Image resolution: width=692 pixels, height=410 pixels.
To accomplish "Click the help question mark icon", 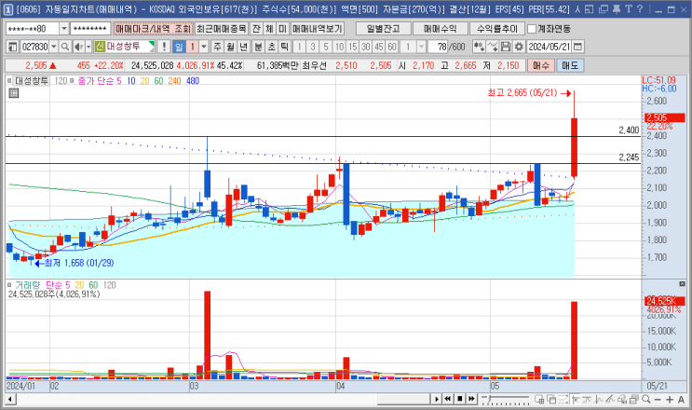I will click(x=640, y=8).
